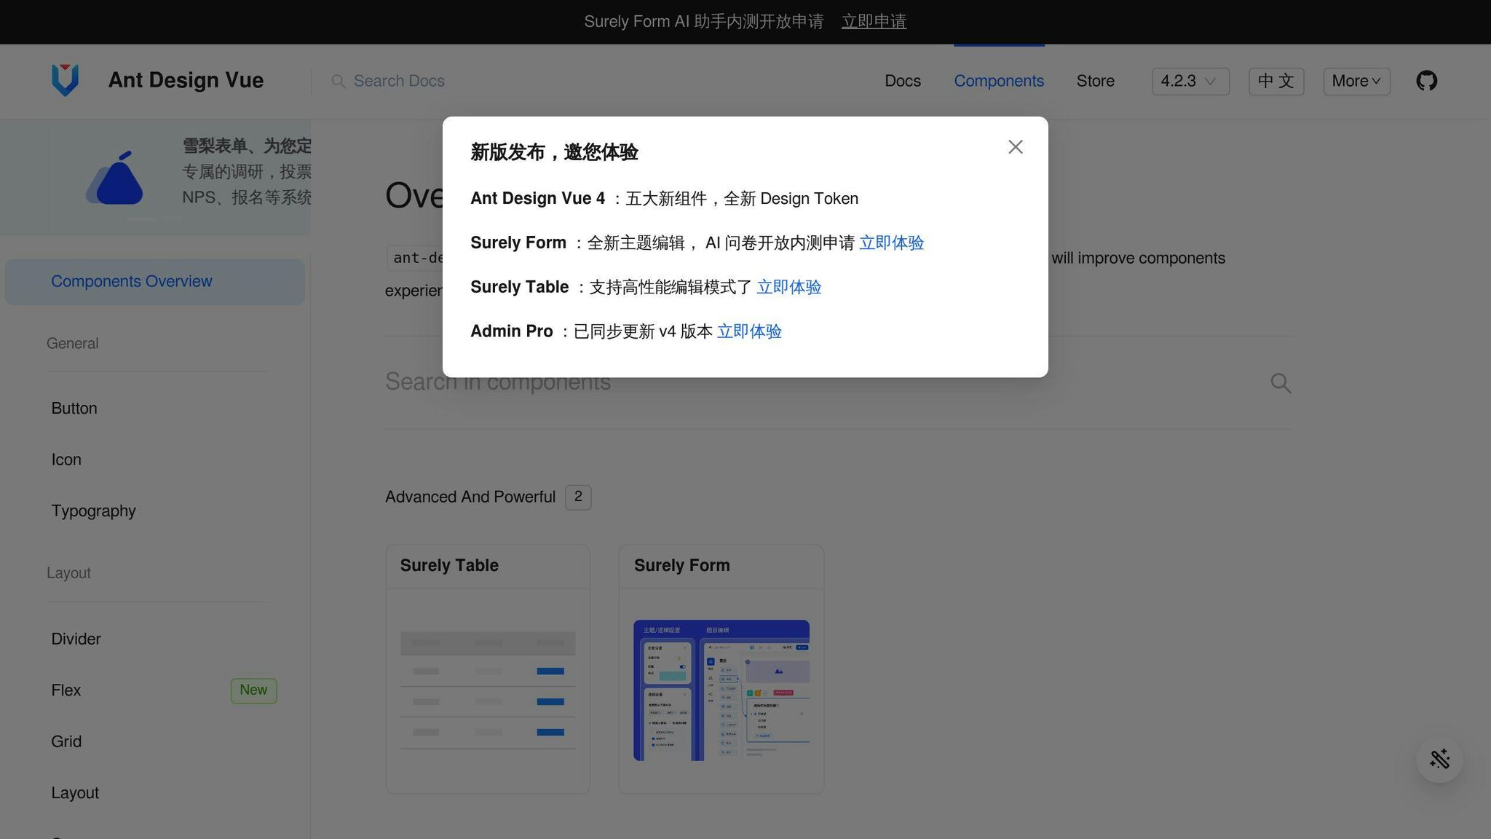The width and height of the screenshot is (1491, 839).
Task: Open Layout component in sidebar
Action: click(x=75, y=793)
